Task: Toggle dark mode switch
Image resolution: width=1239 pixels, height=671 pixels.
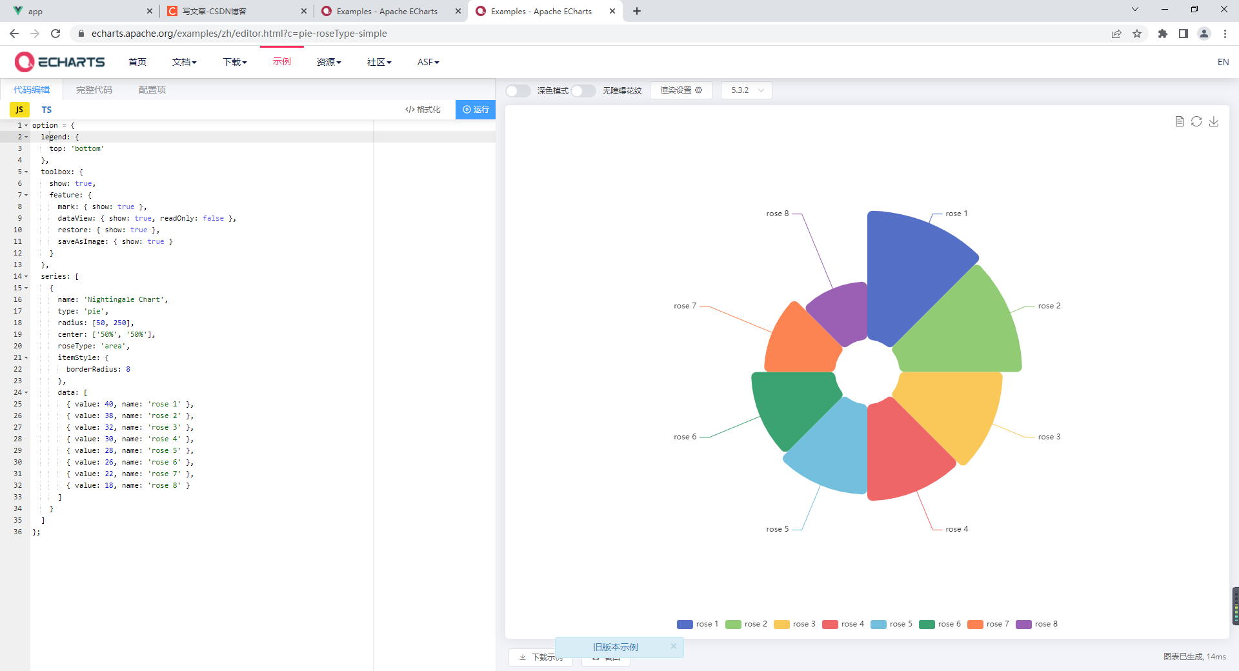Action: [x=518, y=91]
